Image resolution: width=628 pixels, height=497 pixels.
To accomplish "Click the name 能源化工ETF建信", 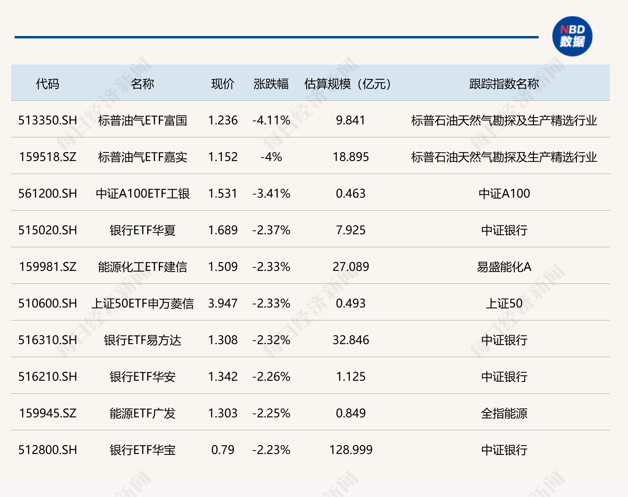I will (x=142, y=267).
